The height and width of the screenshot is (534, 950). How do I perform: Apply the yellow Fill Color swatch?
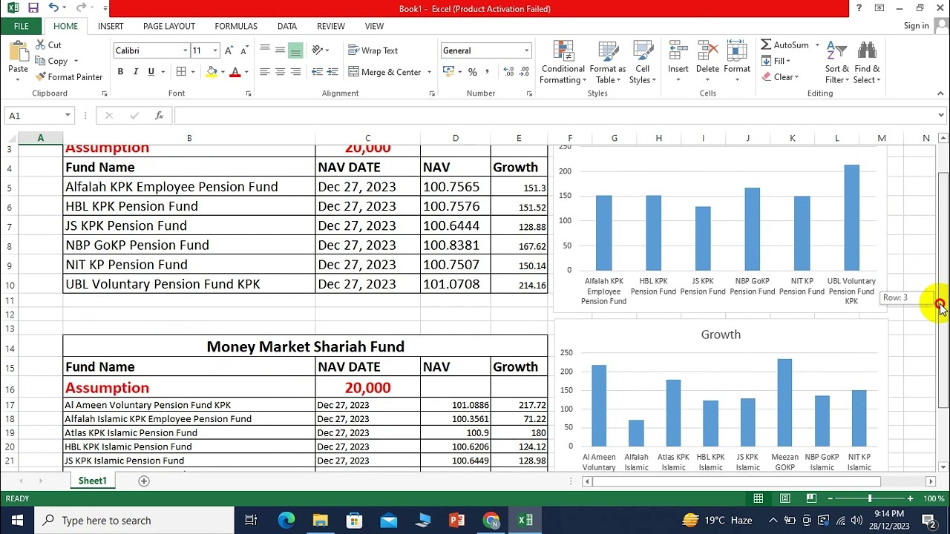point(212,72)
